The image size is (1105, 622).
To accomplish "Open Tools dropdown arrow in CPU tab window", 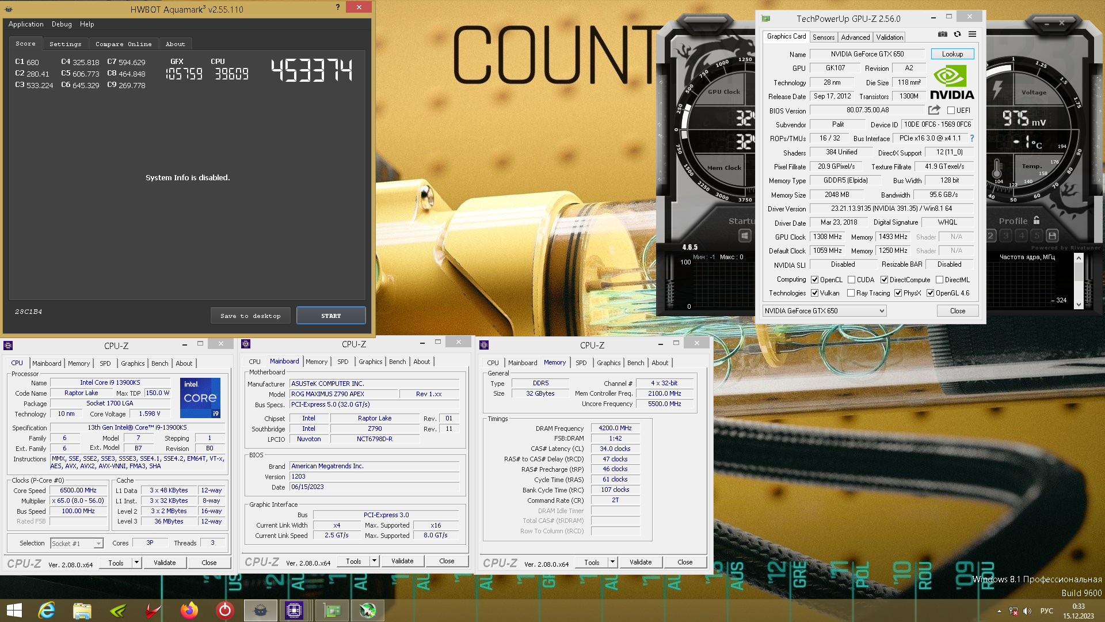I will point(136,563).
